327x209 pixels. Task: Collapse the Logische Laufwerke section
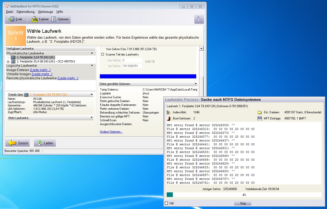(x=92, y=66)
